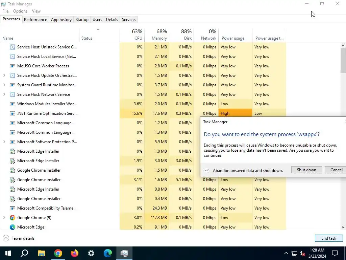Open Firefox from the taskbar
Screen dimensions: 346x260
75,253
